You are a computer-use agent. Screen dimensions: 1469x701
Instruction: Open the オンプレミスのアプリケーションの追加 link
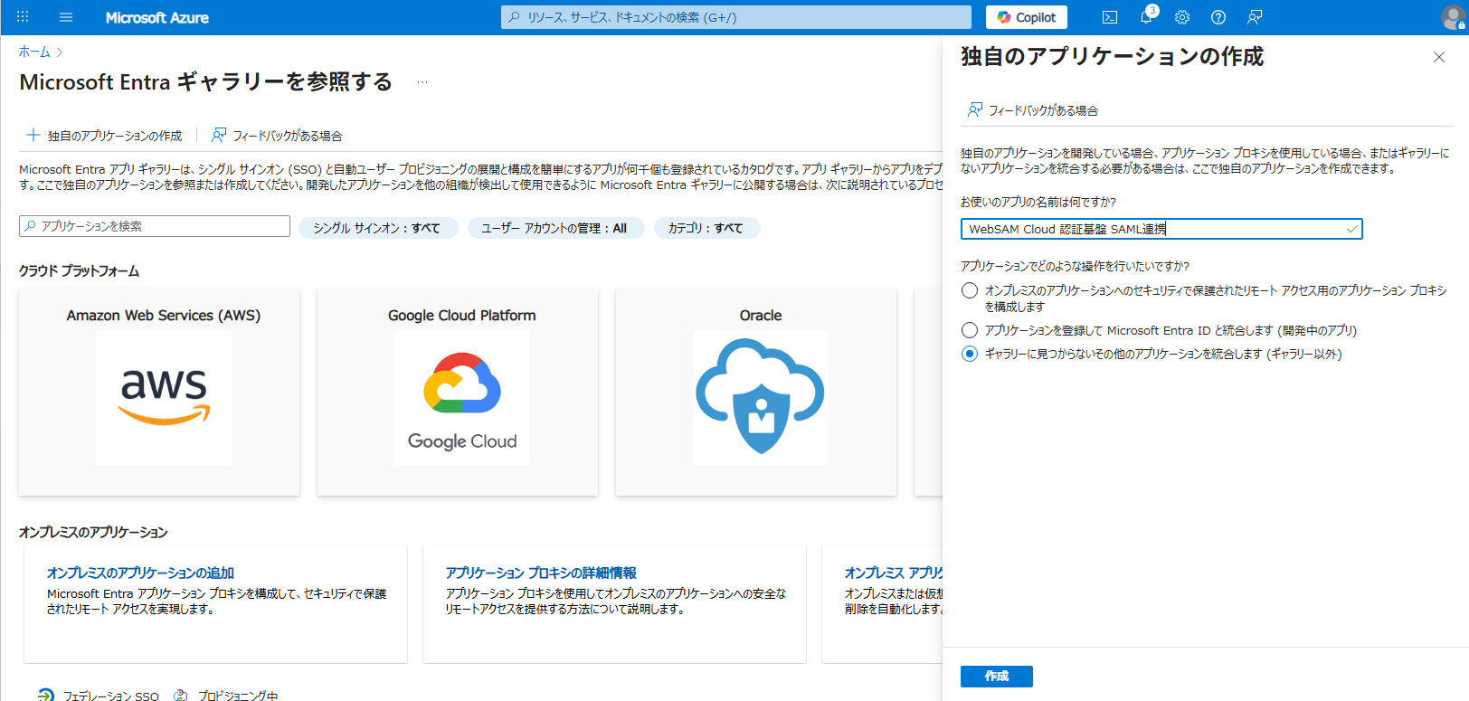coord(140,573)
